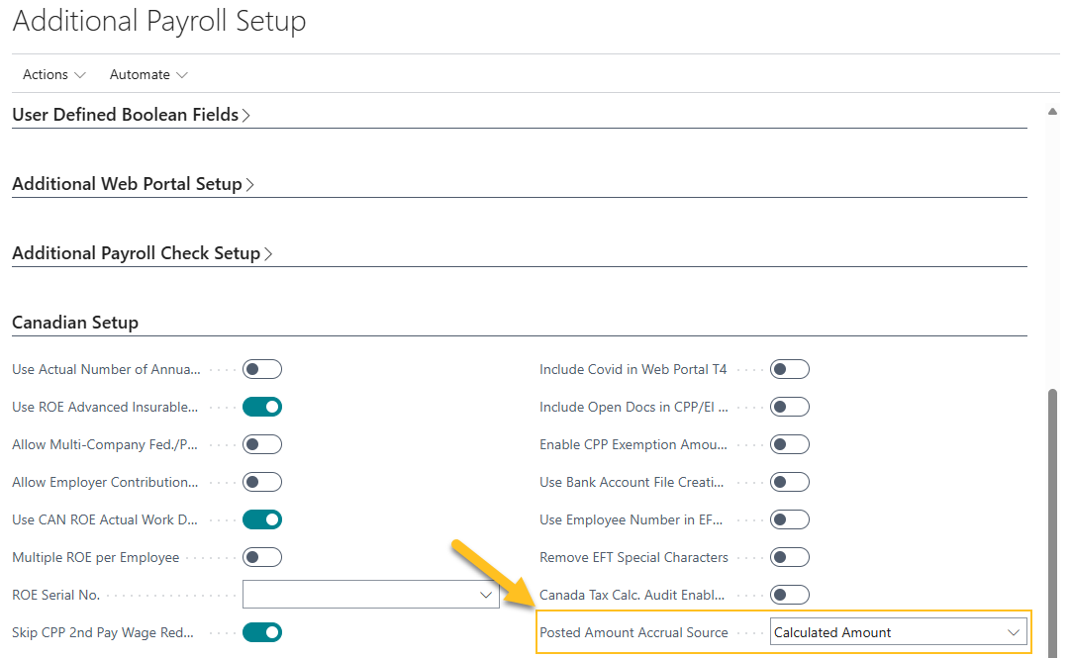Enable Multiple ROE per Employee
This screenshot has height=658, width=1071.
[261, 556]
